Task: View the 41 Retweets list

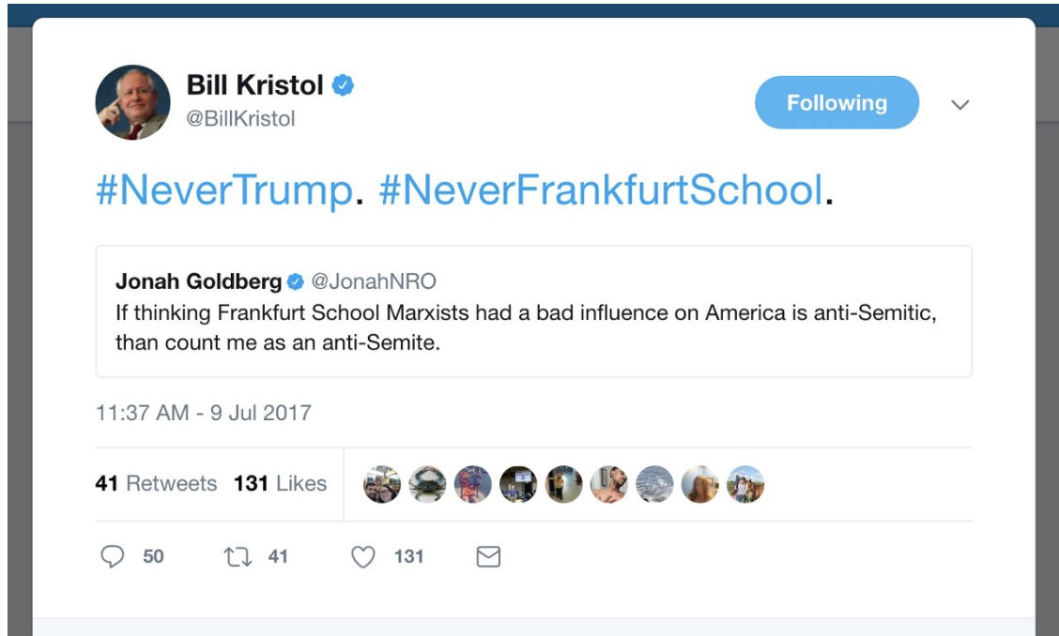Action: [x=156, y=483]
